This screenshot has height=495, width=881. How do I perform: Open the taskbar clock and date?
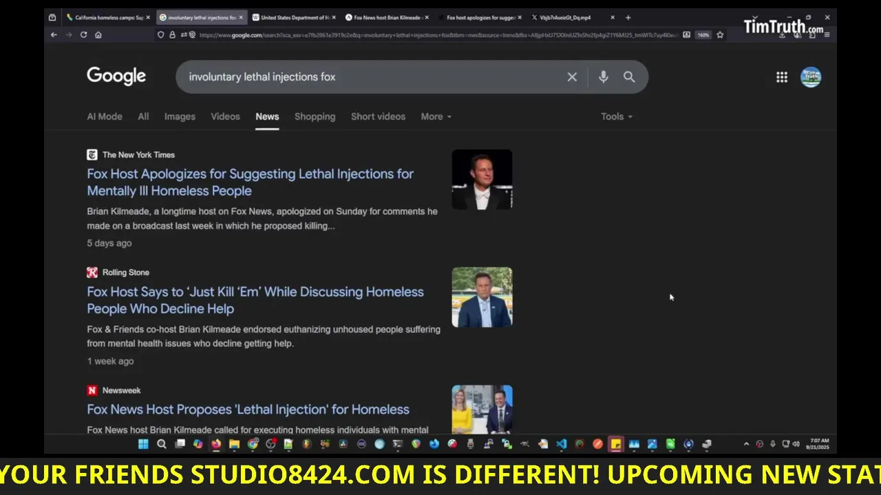(x=819, y=444)
